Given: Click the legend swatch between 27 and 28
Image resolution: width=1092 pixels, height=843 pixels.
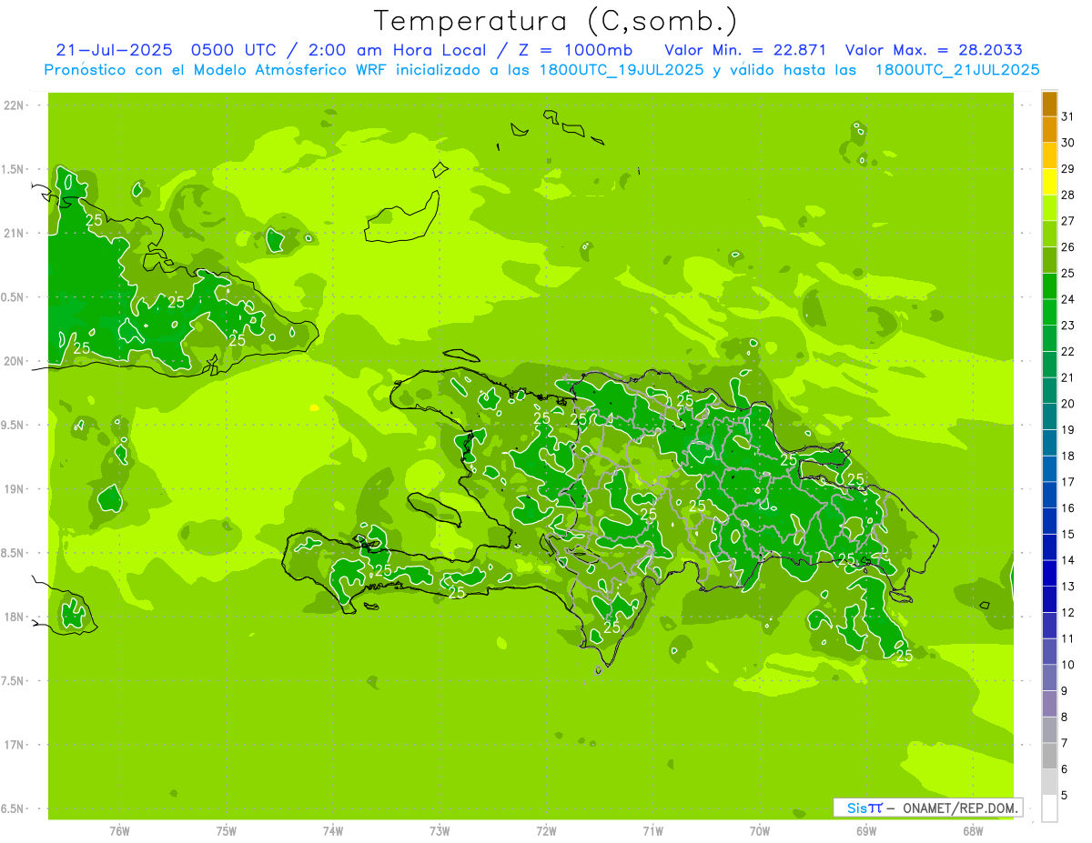Looking at the screenshot, I should click(x=1049, y=208).
